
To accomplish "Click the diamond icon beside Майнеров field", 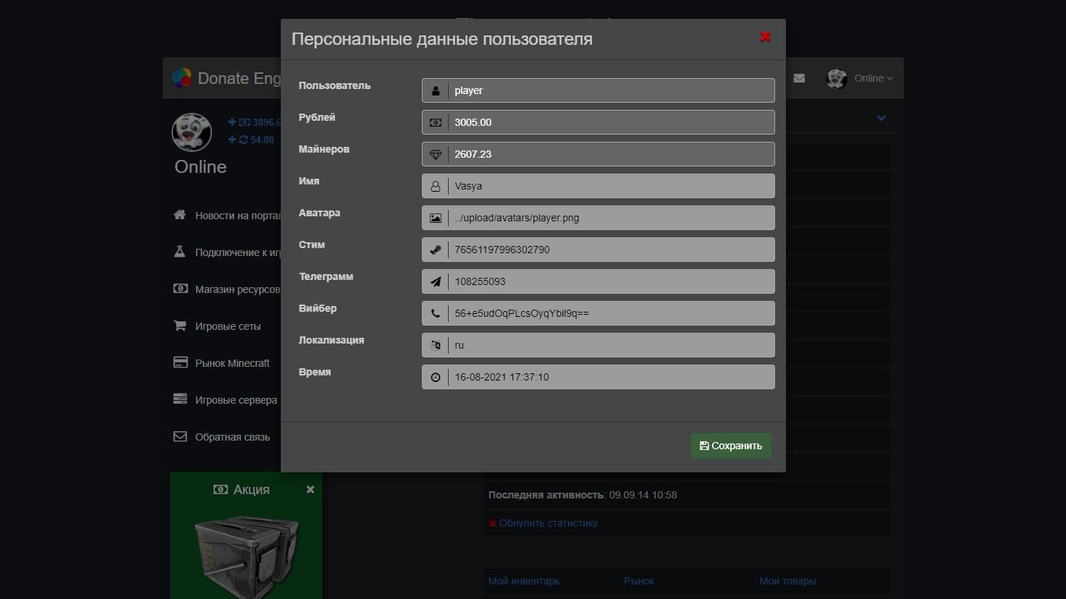I will [x=435, y=154].
